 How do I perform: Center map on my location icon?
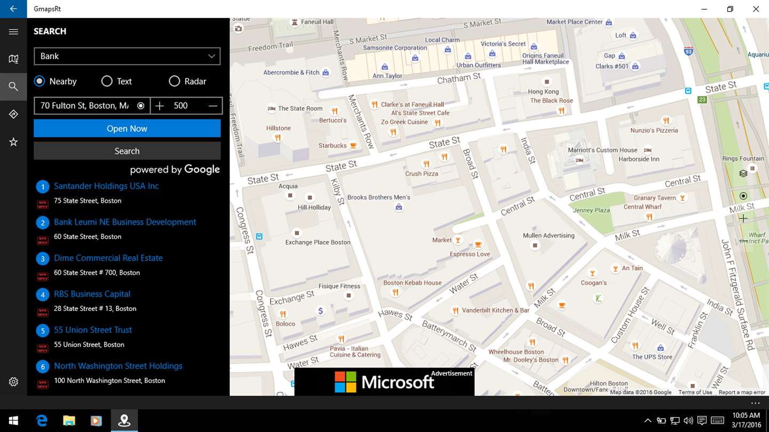(743, 196)
